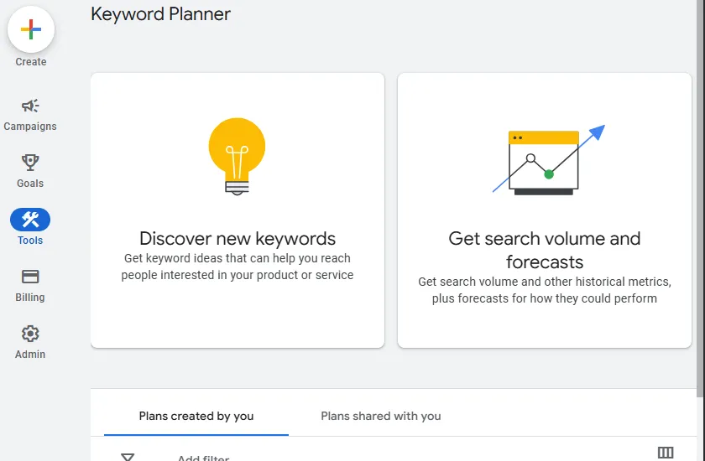This screenshot has height=461, width=705.
Task: Click text 'Get search volume and other historical metrics'
Action: pos(544,282)
